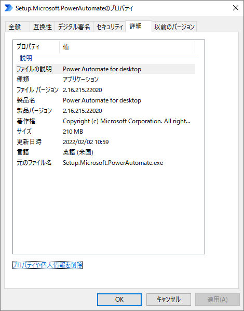Select the サイズ property row
This screenshot has width=244, height=311.
coord(105,132)
